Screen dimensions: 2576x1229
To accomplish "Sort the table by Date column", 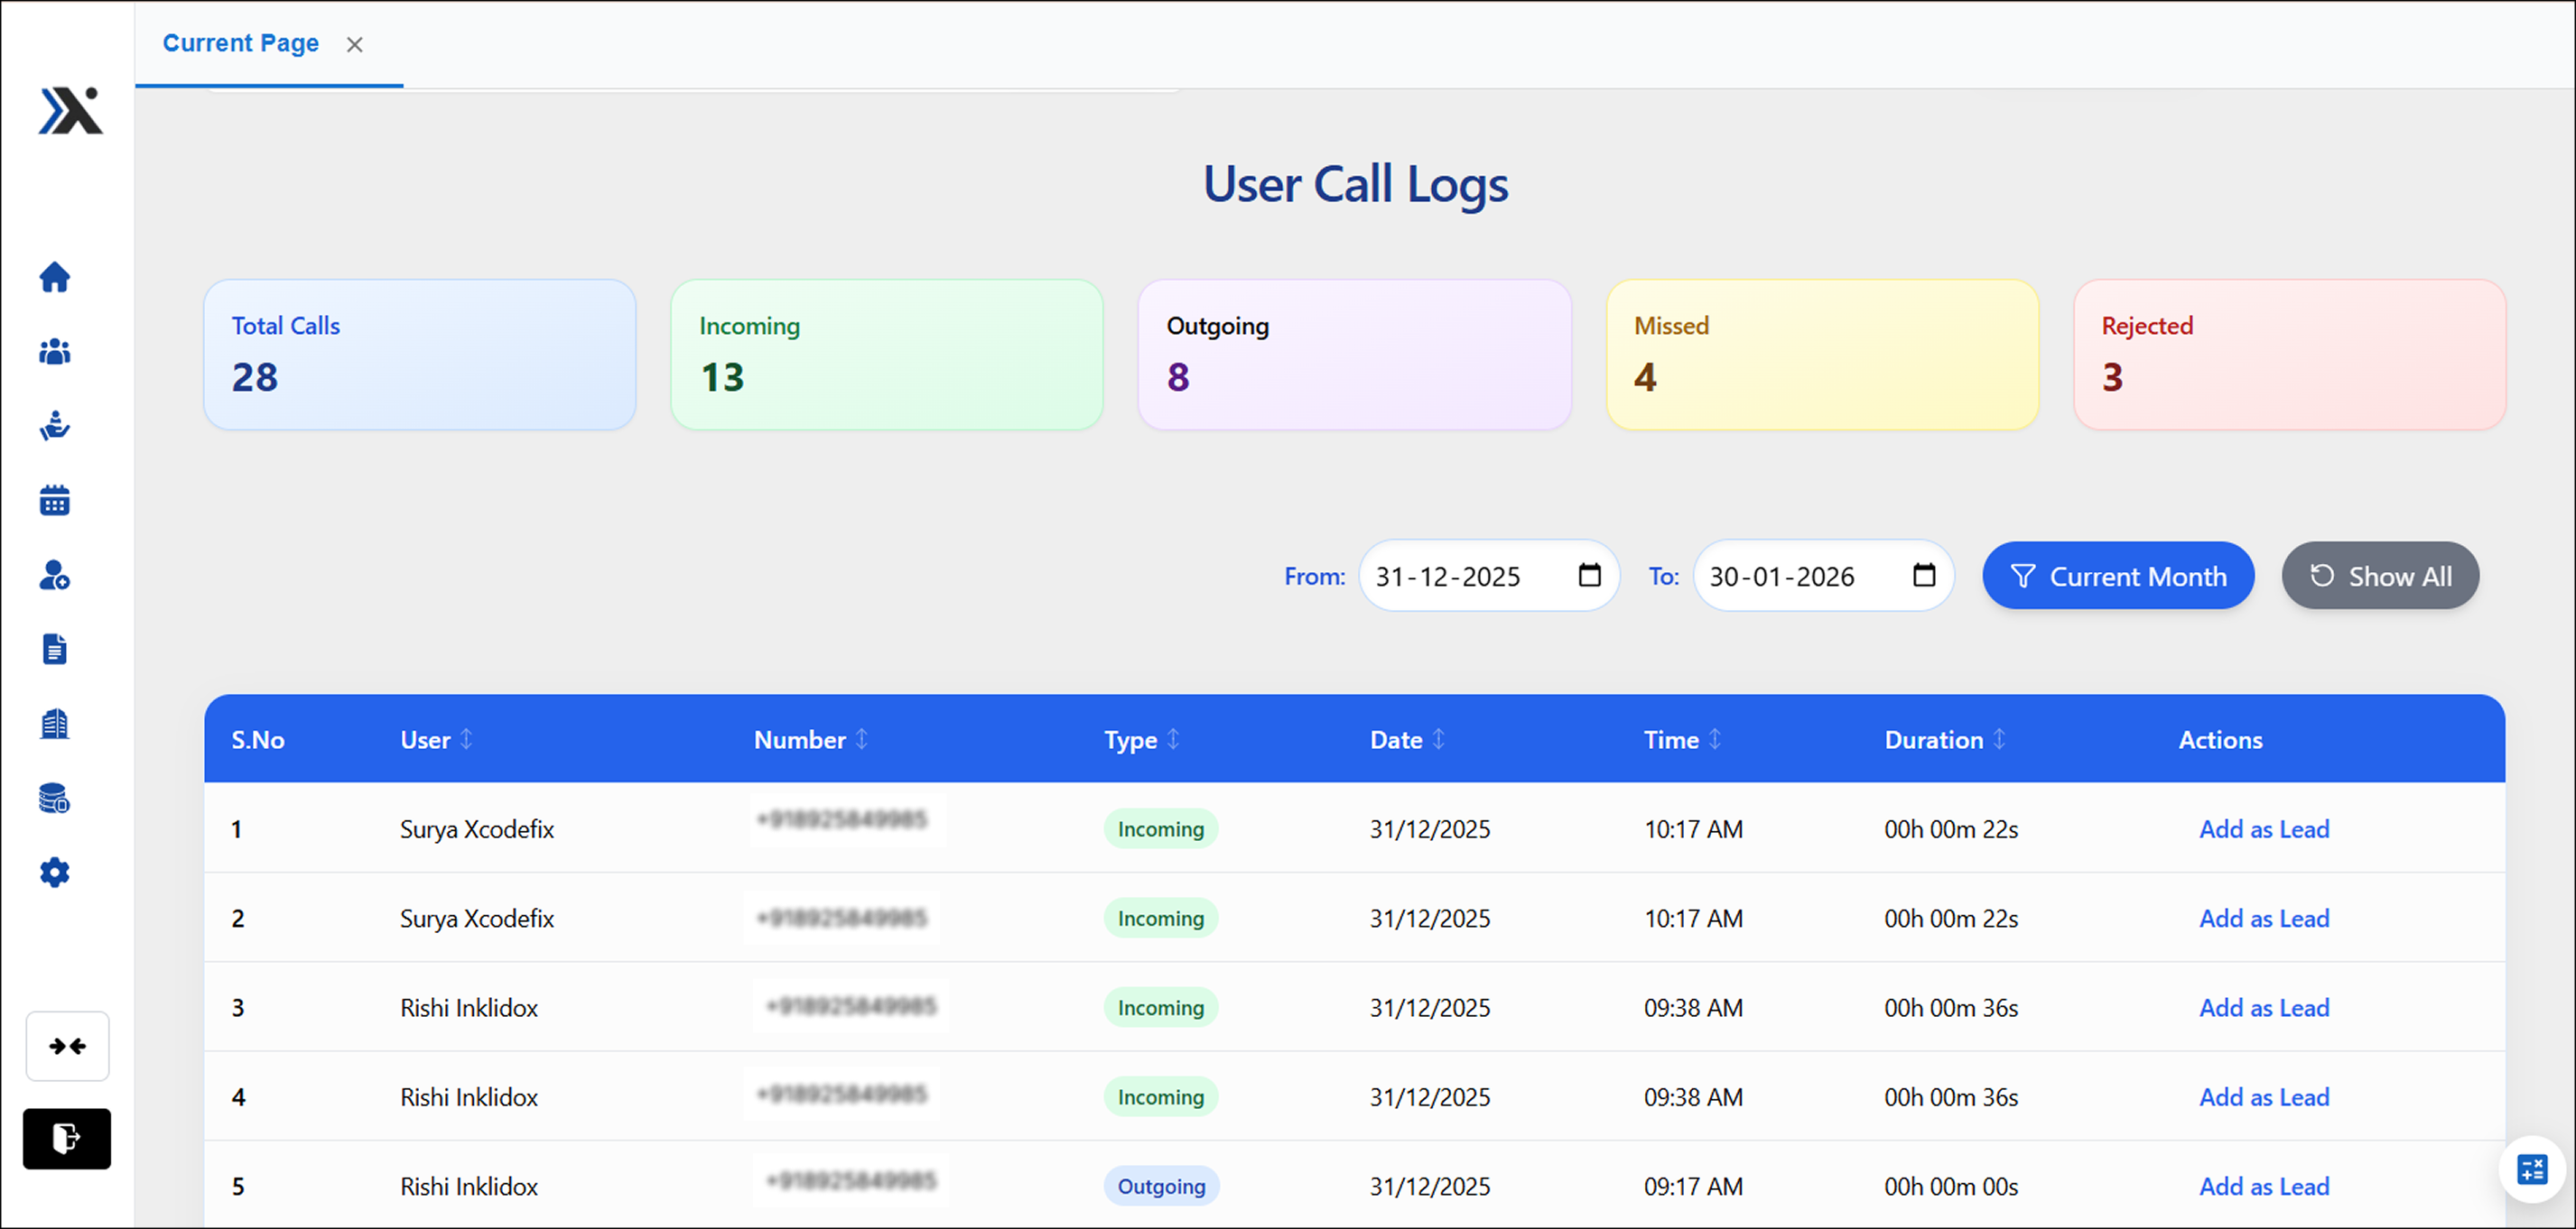I will [1438, 739].
